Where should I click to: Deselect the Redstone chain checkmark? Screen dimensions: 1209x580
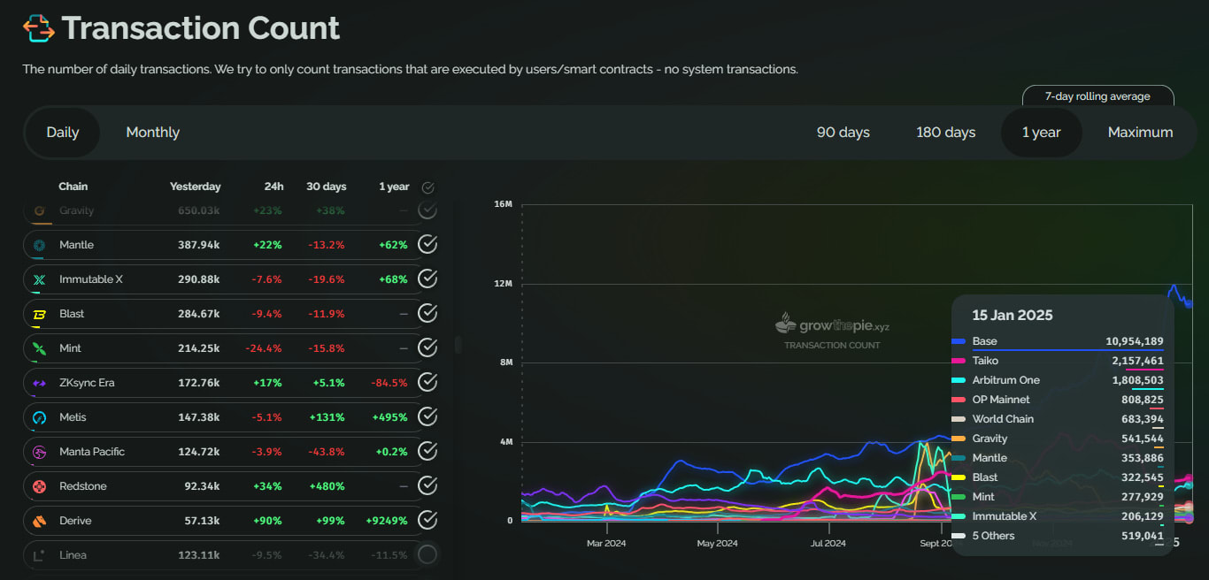click(x=427, y=486)
